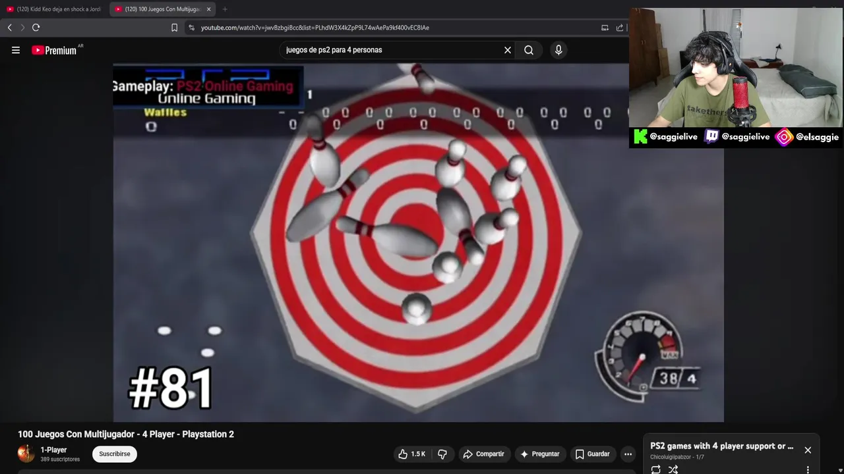Screen dimensions: 844x474
Task: Open the 1-Player channel avatar
Action: click(x=26, y=454)
